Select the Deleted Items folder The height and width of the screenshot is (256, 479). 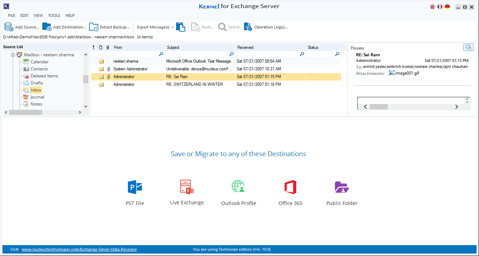pos(44,76)
